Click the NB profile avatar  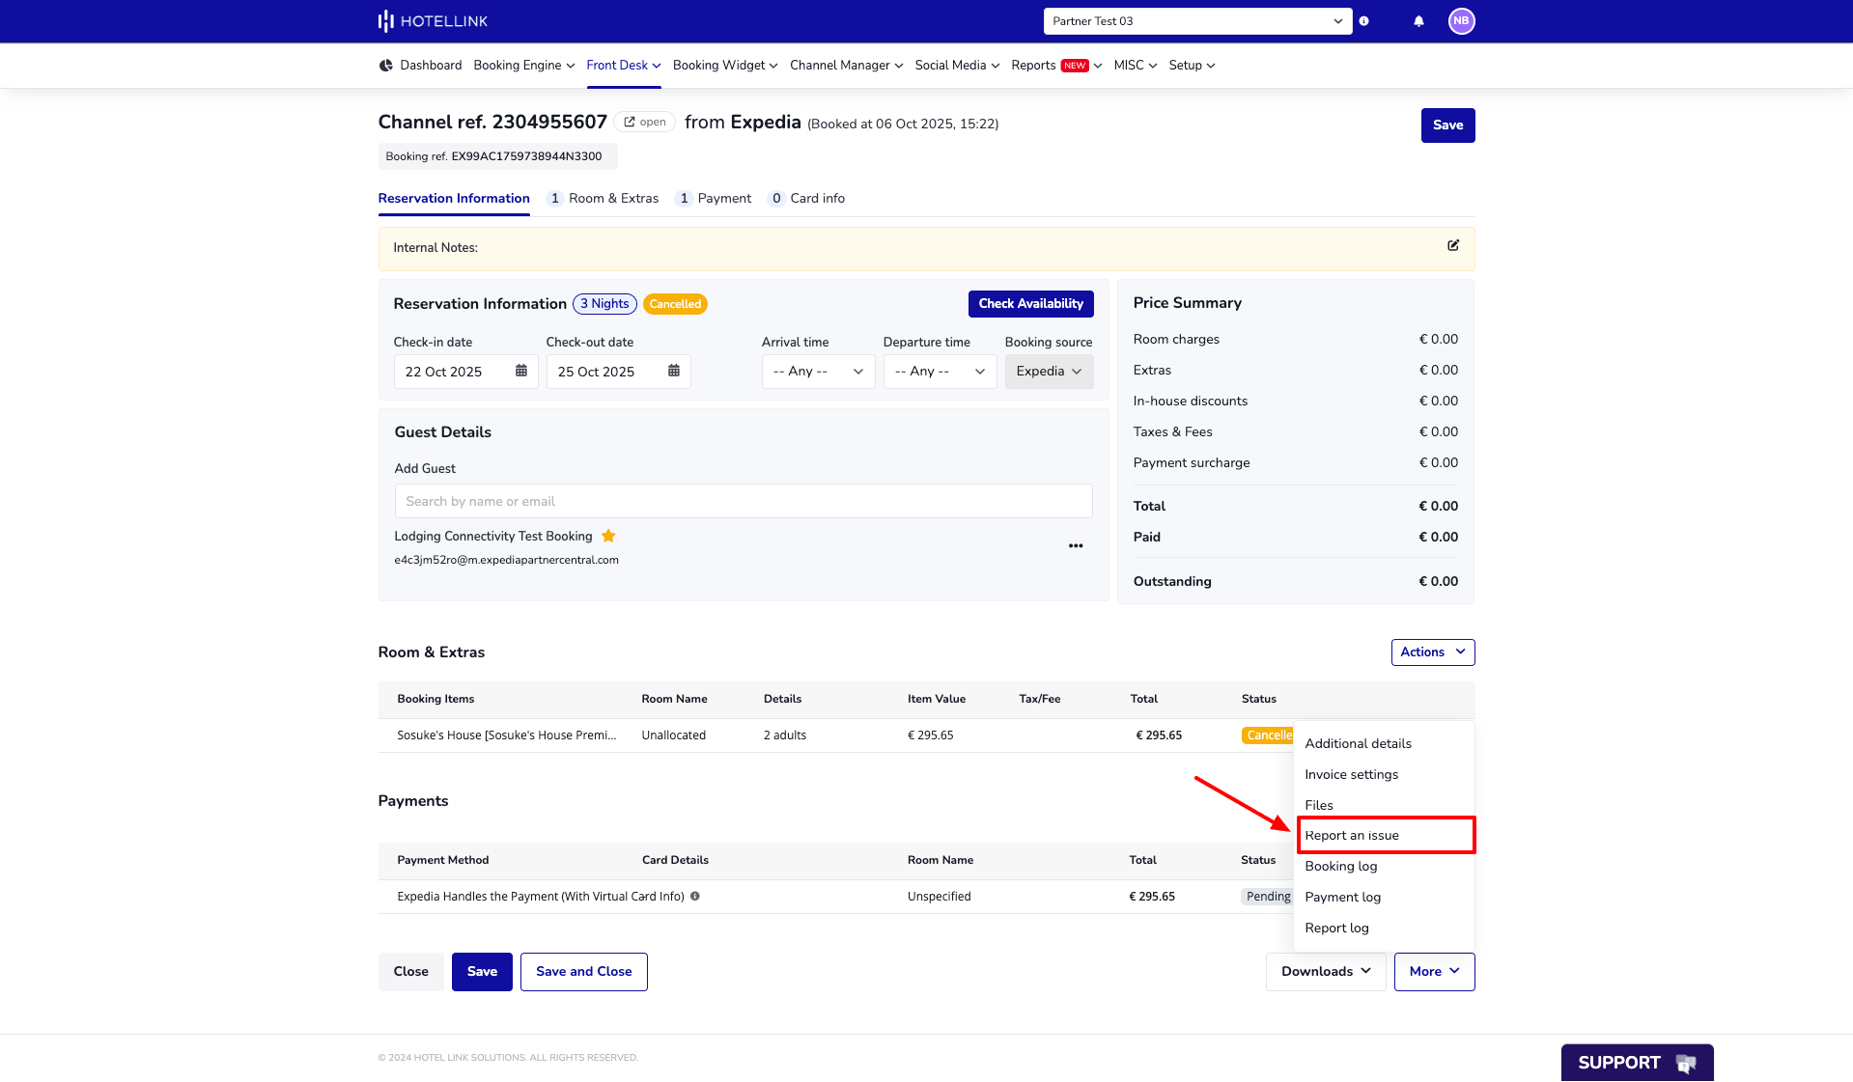pos(1461,20)
